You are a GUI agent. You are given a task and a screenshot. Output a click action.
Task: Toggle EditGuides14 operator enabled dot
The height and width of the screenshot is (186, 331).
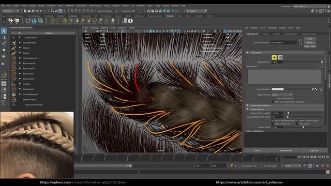pyautogui.click(x=20, y=63)
